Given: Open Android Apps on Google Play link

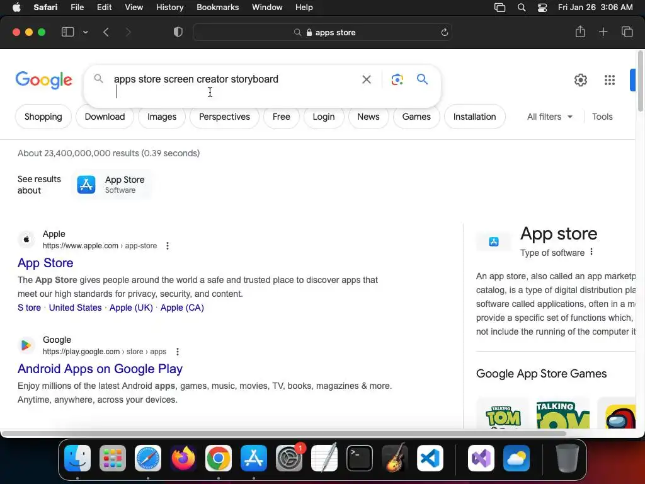Looking at the screenshot, I should (x=100, y=369).
